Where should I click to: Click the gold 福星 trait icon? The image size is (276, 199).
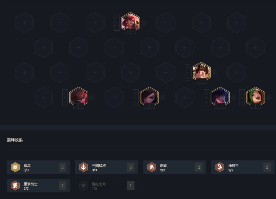pos(15,167)
